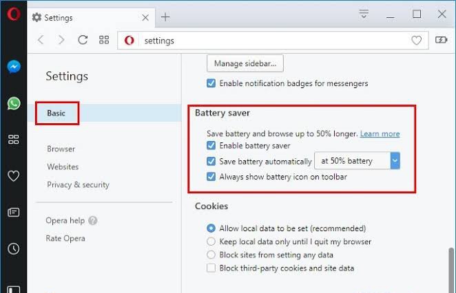Select Keep local data until quit option
This screenshot has height=293, width=456.
click(211, 241)
